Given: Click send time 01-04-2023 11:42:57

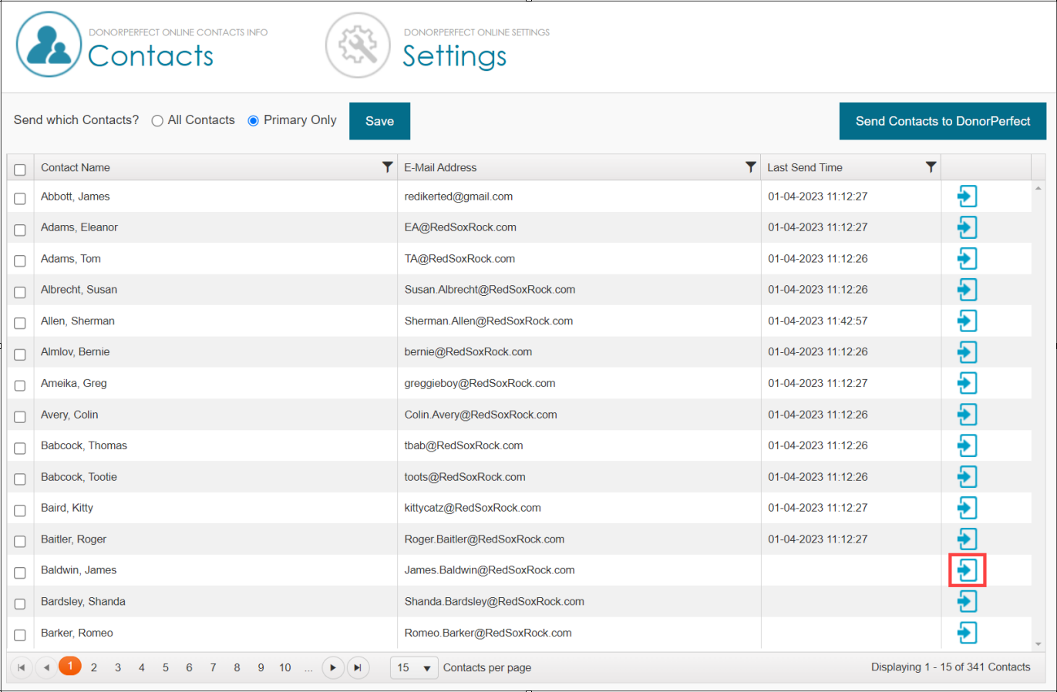Looking at the screenshot, I should (818, 321).
